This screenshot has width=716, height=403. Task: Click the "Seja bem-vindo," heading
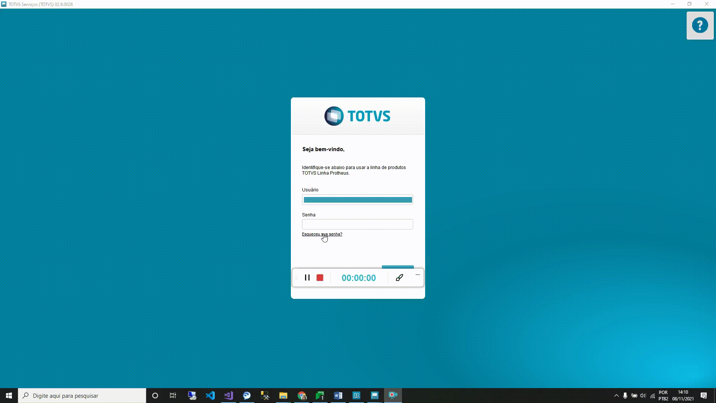point(323,149)
